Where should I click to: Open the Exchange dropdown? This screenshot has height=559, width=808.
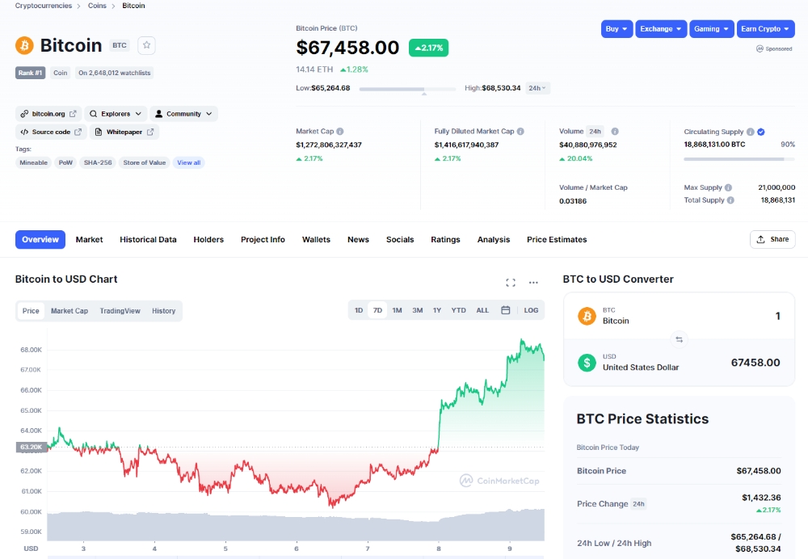pos(661,29)
